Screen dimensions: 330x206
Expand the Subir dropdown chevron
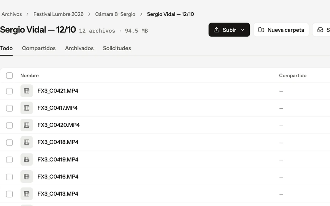click(242, 30)
